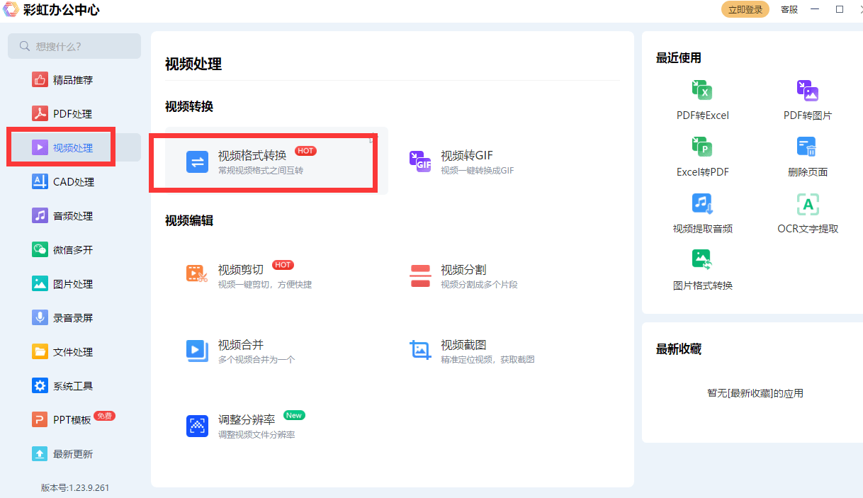Click the 视频转换 section heading

point(189,106)
